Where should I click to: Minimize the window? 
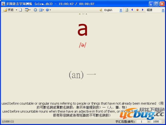click(x=151, y=4)
